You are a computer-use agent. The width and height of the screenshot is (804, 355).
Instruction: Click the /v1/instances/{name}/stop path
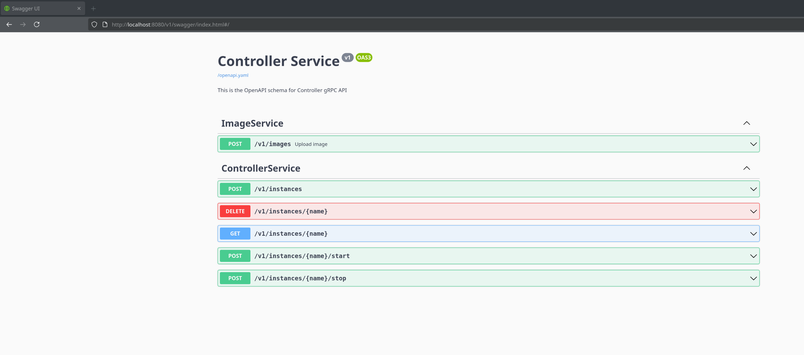coord(300,278)
